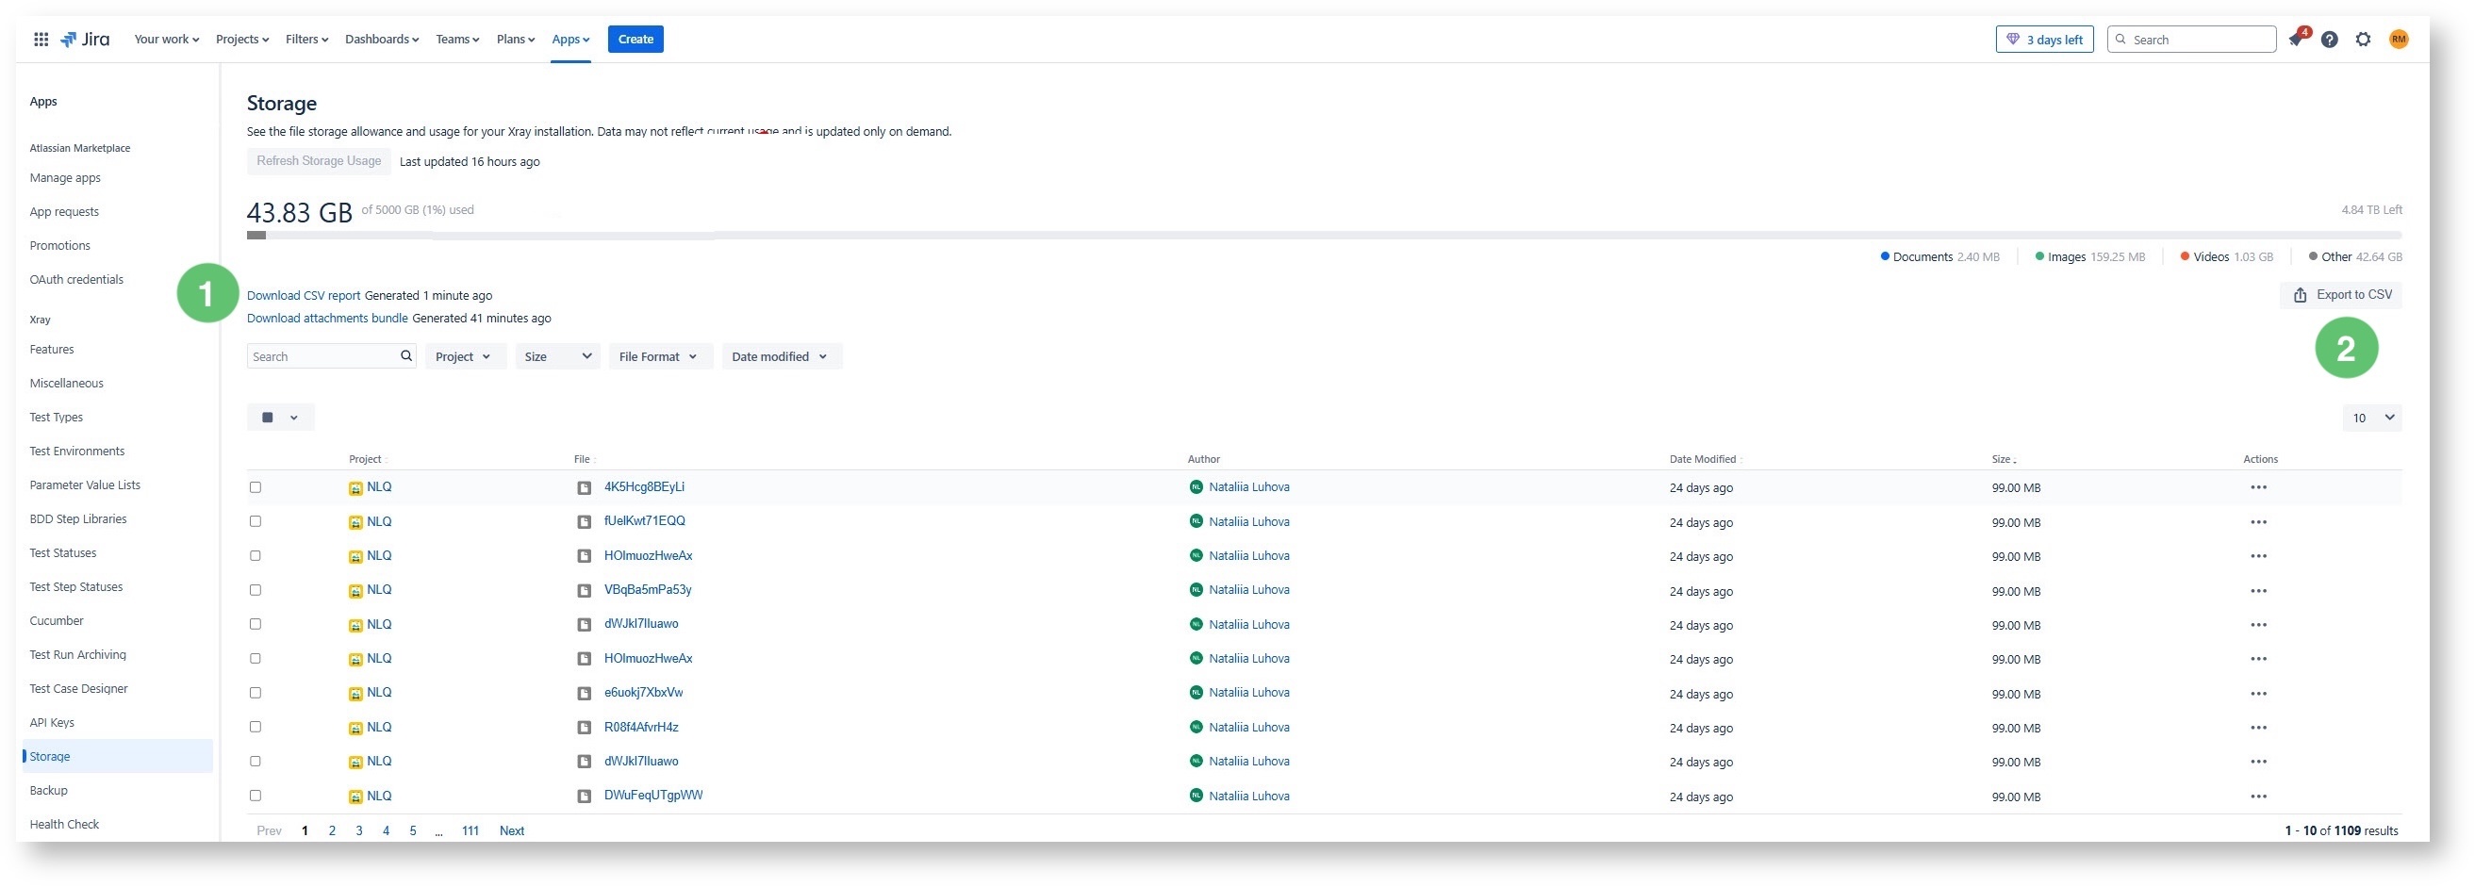Screen dimensions: 2475x887
Task: Open the Date modified filter dropdown
Action: [781, 356]
